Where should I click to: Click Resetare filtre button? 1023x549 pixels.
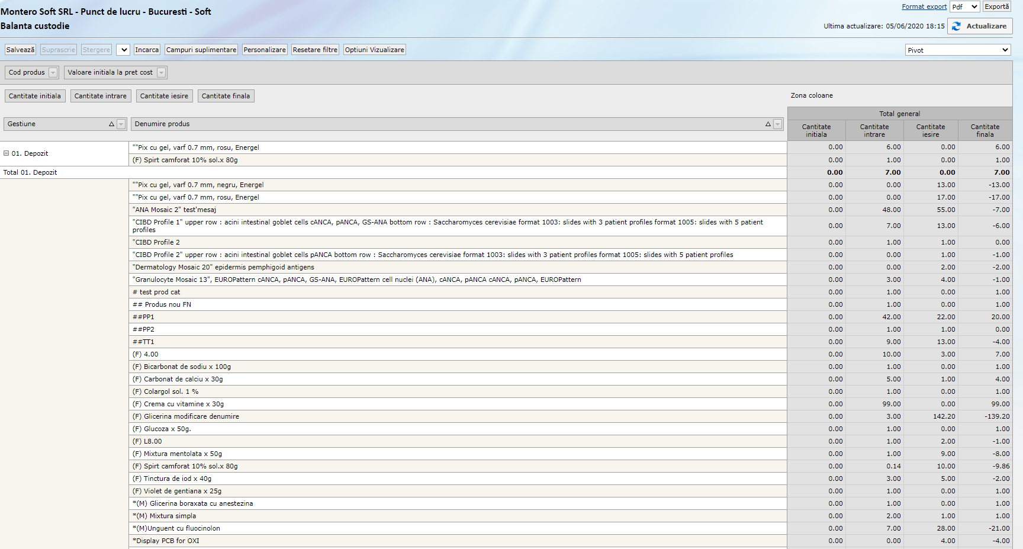click(315, 50)
